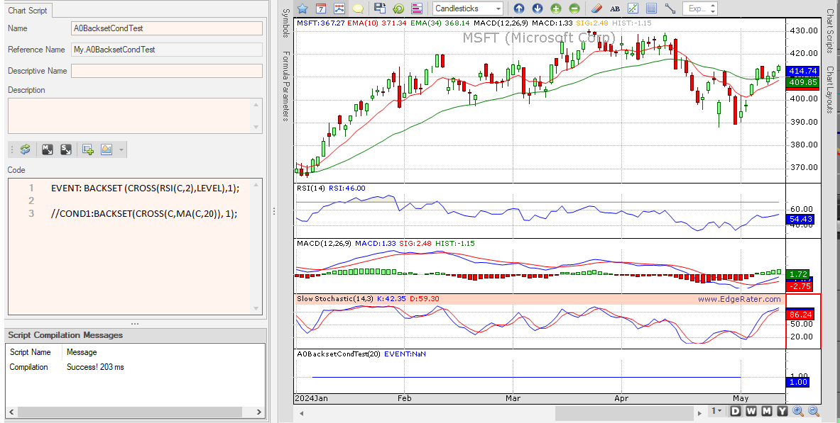Click code line 1 EVENT: BACKSET statement
This screenshot has width=840, height=423.
tap(145, 188)
